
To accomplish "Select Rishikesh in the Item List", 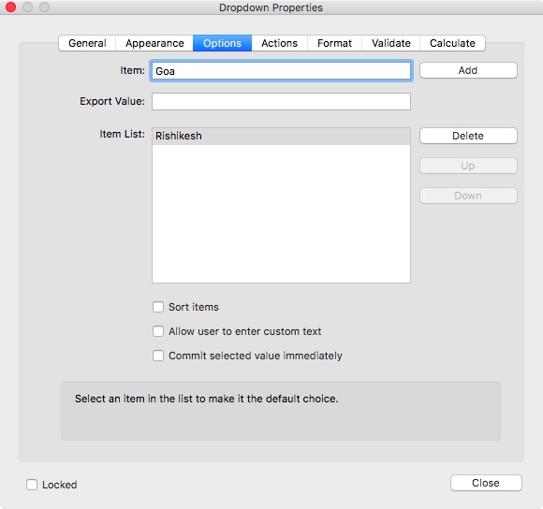I will (x=281, y=136).
